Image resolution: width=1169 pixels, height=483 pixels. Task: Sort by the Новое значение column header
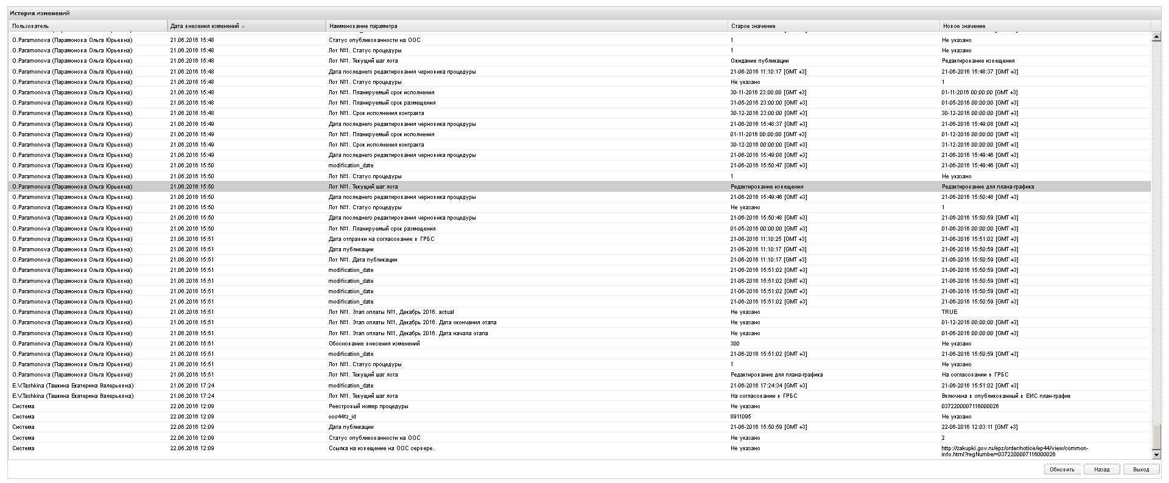point(1045,26)
